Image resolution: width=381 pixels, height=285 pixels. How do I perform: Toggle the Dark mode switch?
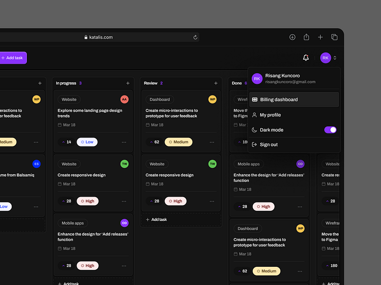(x=330, y=130)
